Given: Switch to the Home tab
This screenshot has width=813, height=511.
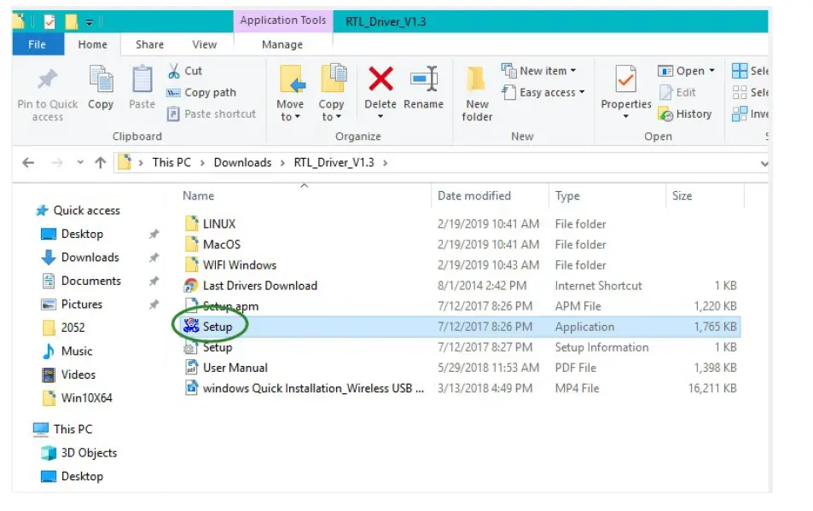Looking at the screenshot, I should (x=92, y=44).
